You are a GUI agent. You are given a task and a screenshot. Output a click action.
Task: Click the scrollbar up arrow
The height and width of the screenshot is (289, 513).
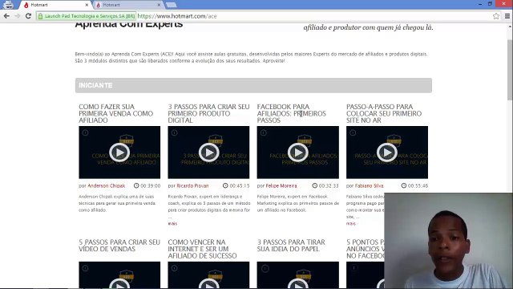point(510,26)
